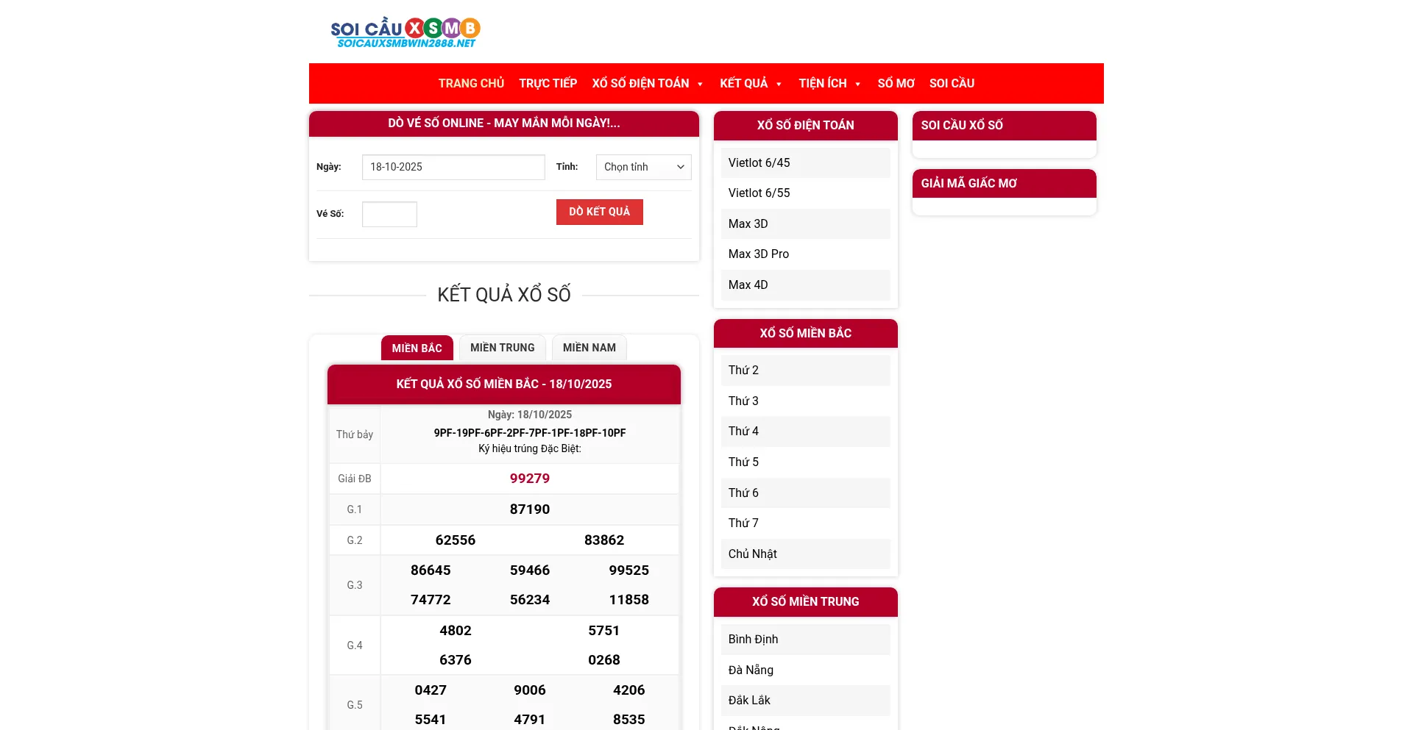Switch to the Miền Trung tab

[x=502, y=348]
